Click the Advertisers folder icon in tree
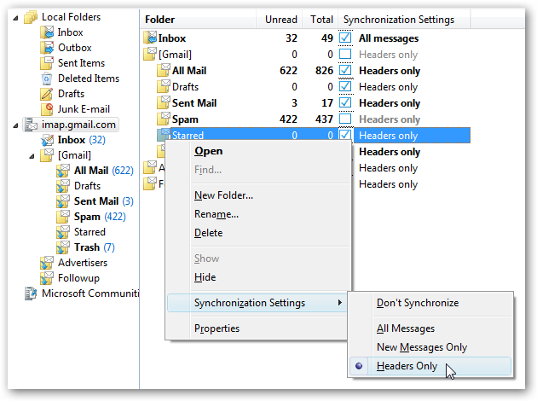 pos(47,263)
